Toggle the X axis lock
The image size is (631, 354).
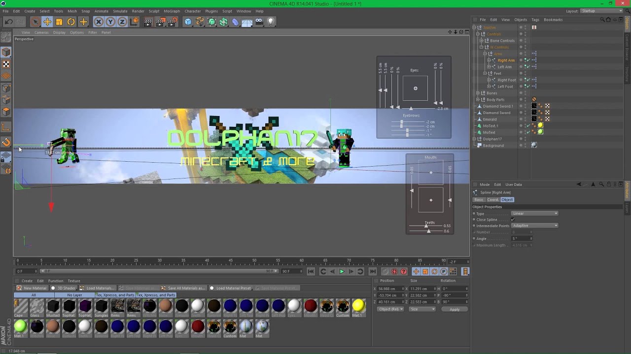pos(99,22)
